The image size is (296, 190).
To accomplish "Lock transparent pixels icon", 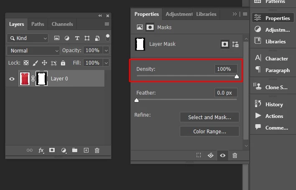I will [26, 63].
